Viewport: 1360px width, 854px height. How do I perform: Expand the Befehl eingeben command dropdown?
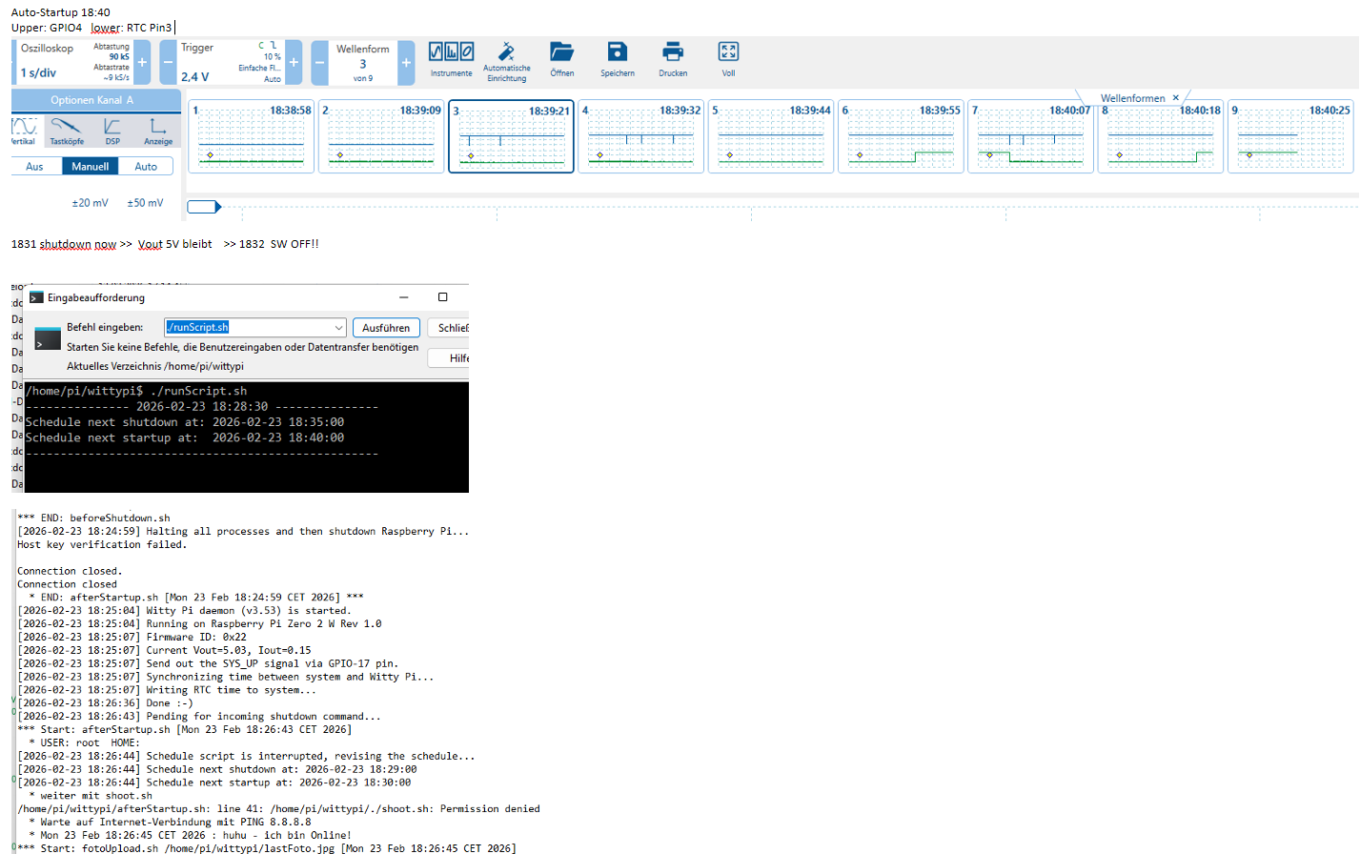click(x=338, y=328)
